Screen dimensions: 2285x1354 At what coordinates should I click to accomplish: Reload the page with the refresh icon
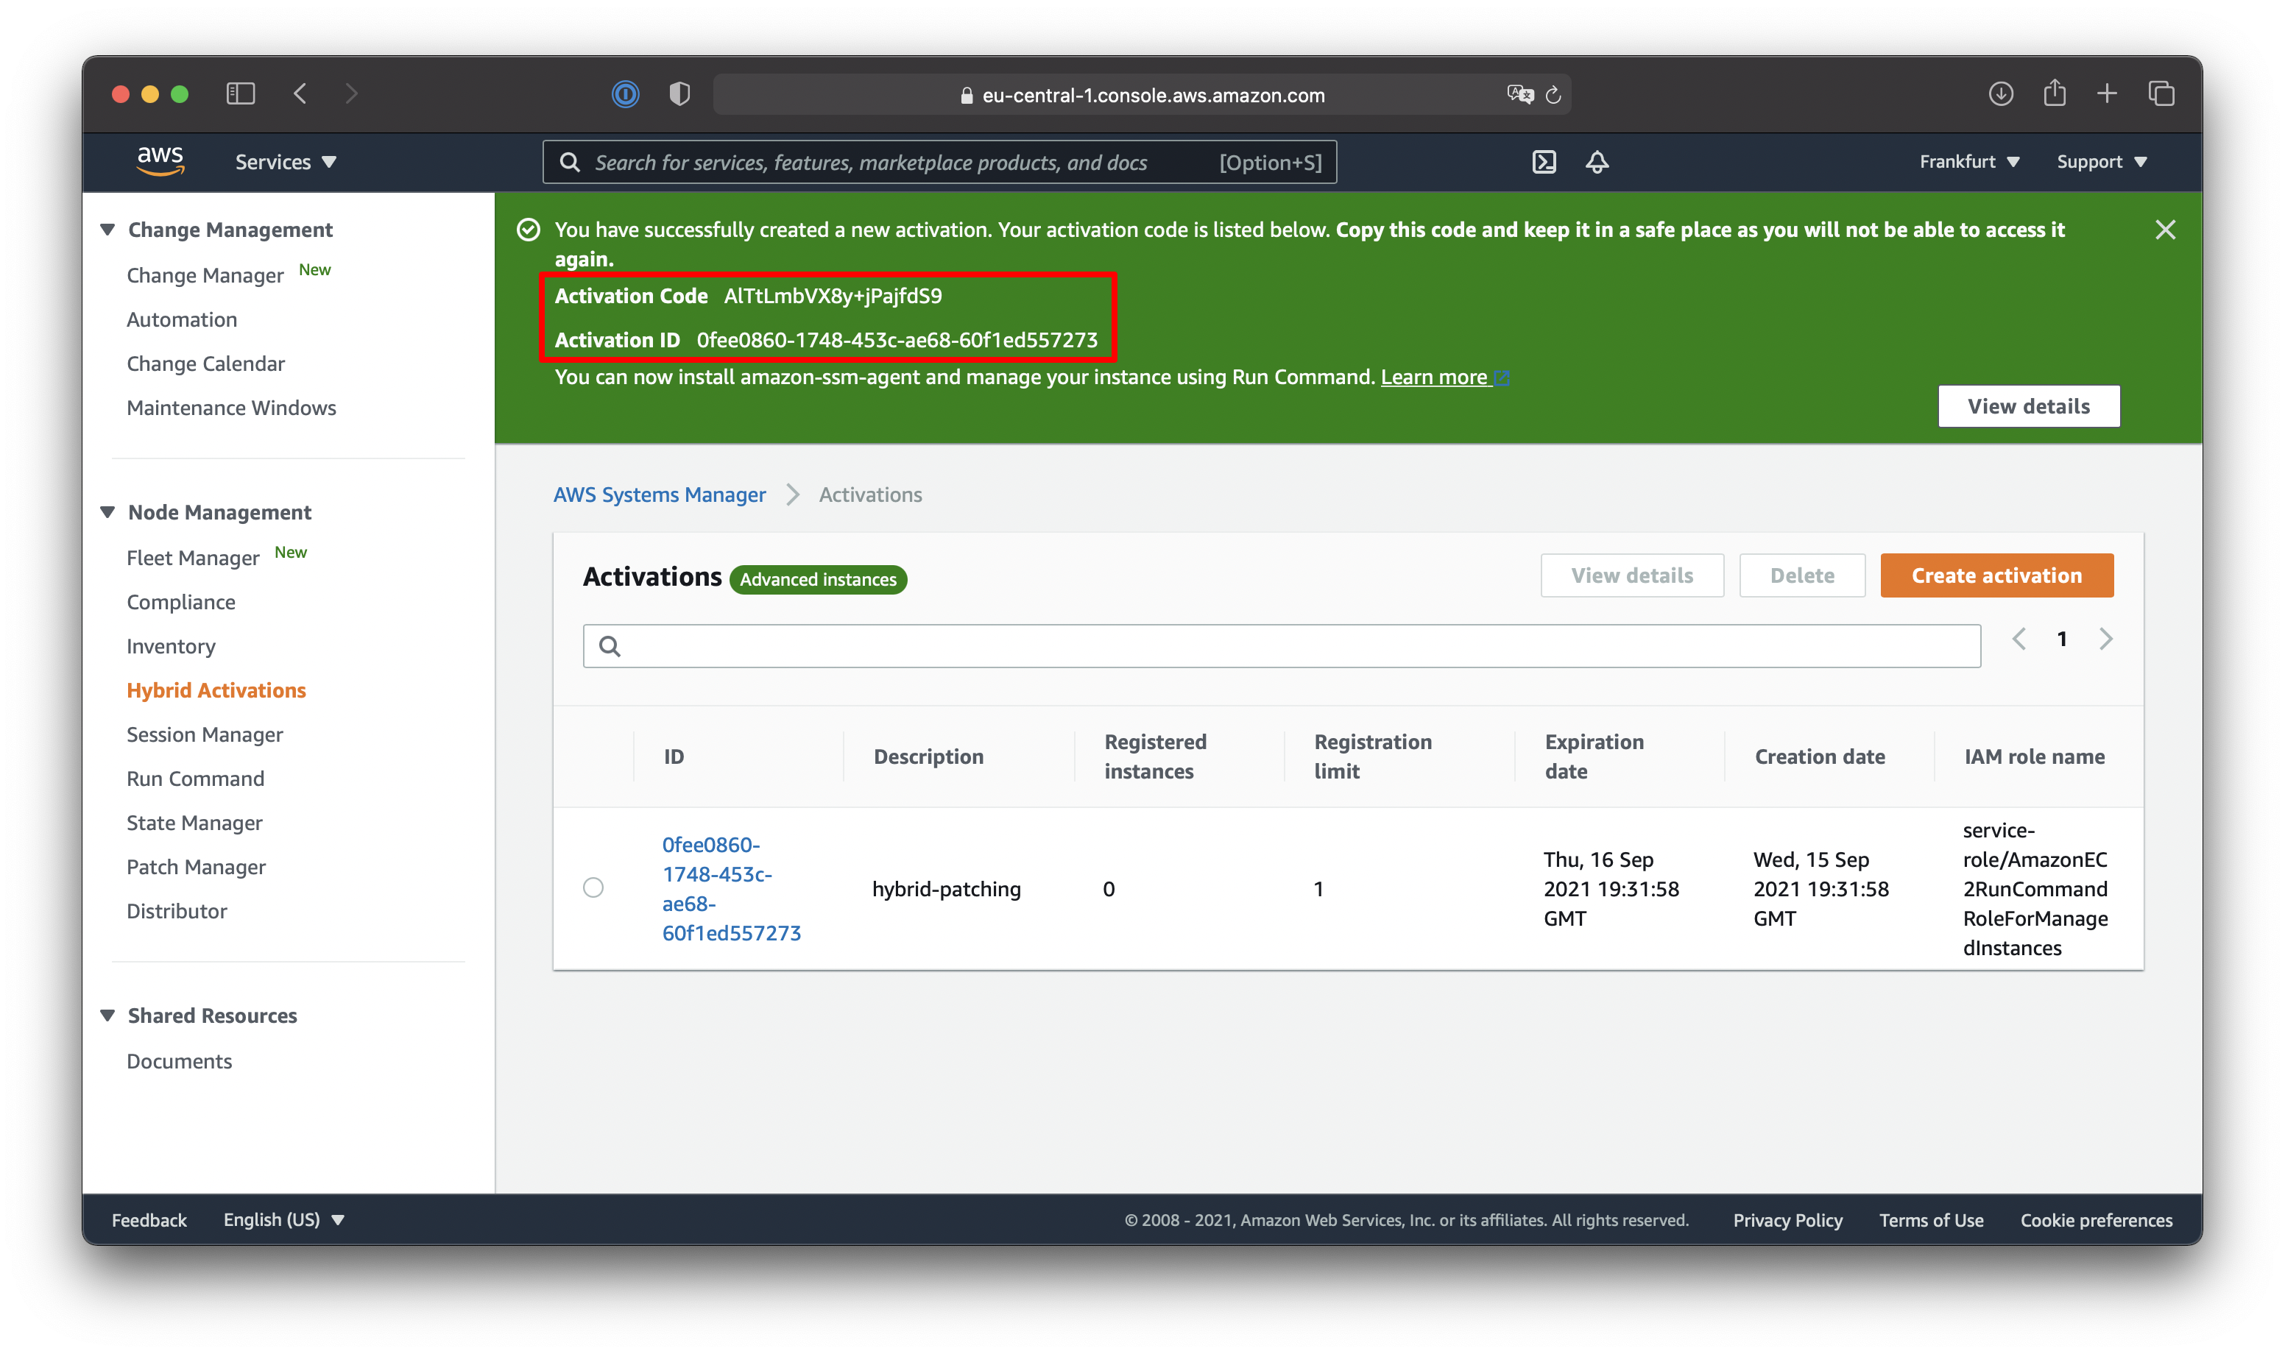coord(1553,94)
